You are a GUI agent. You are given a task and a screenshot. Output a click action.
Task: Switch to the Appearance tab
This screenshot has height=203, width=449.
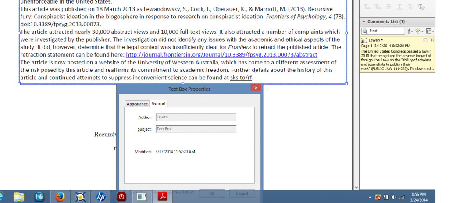[x=137, y=104]
